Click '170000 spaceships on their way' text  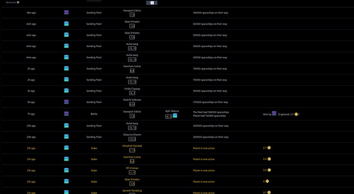click(210, 102)
